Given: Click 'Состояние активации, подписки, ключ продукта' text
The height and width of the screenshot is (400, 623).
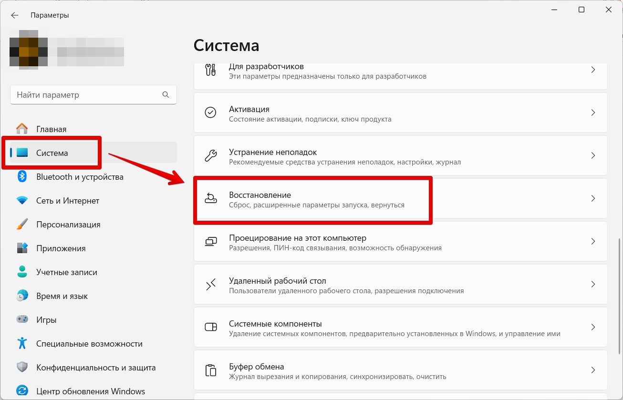Looking at the screenshot, I should click(310, 119).
